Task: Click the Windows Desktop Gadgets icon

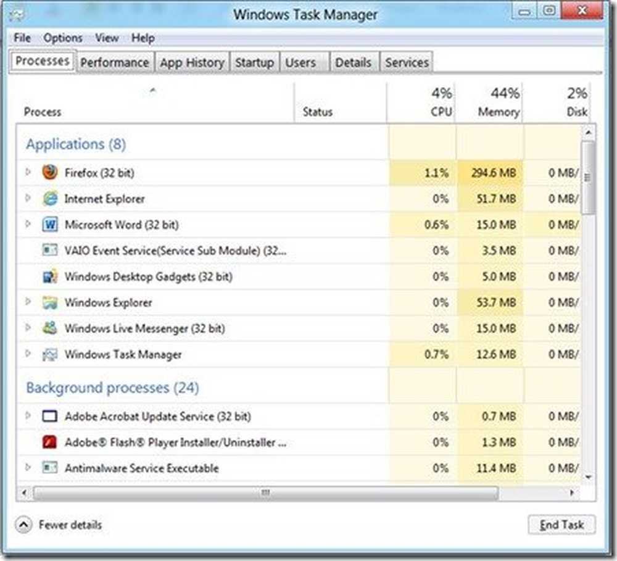Action: 50,276
